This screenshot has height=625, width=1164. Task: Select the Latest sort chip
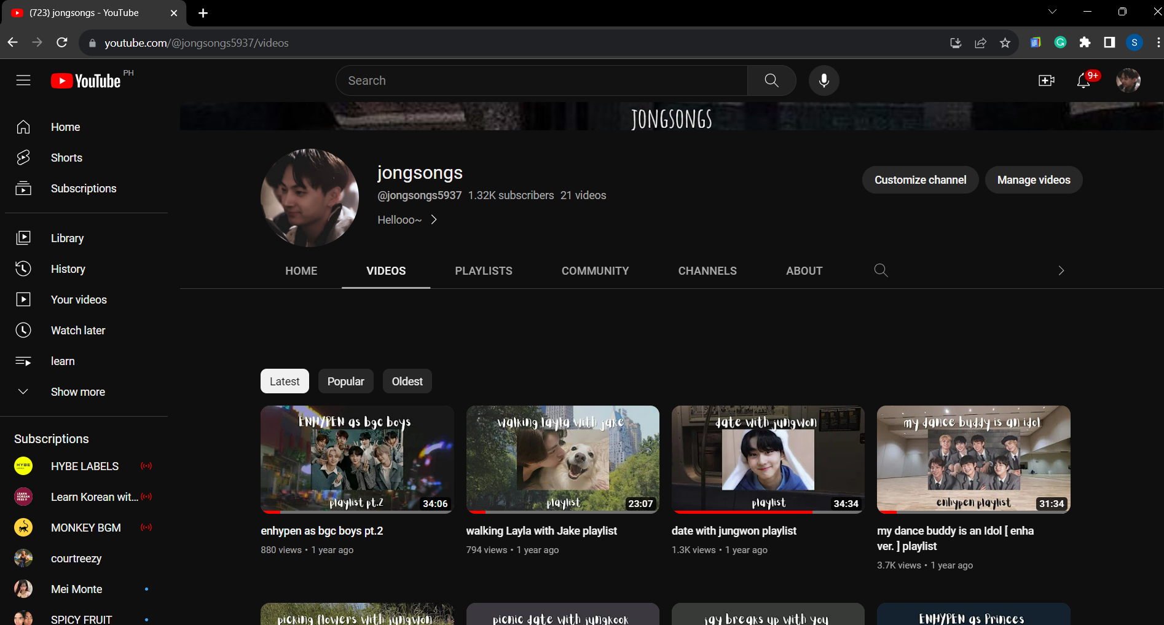click(x=285, y=381)
